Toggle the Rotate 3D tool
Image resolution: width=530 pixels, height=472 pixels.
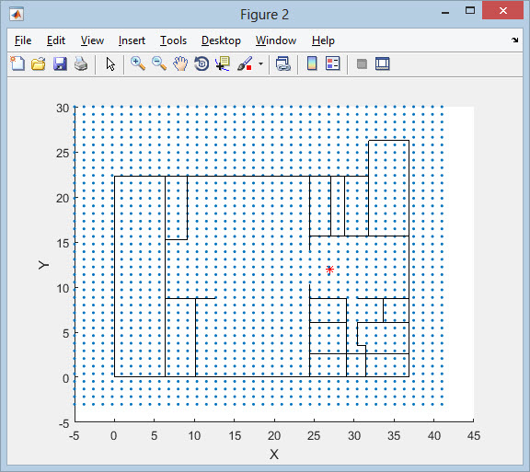[202, 63]
